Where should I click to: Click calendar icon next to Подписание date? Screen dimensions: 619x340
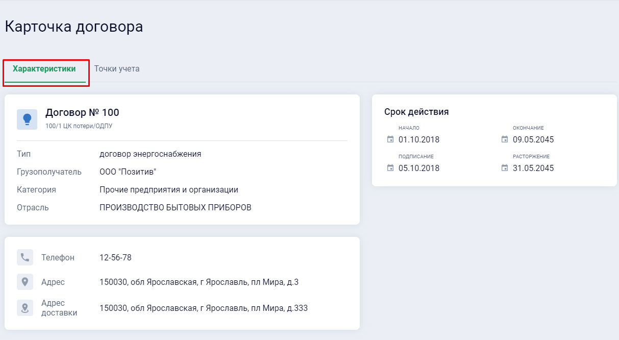(x=390, y=168)
